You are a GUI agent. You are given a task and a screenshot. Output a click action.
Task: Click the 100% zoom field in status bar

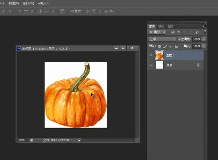click(21, 140)
